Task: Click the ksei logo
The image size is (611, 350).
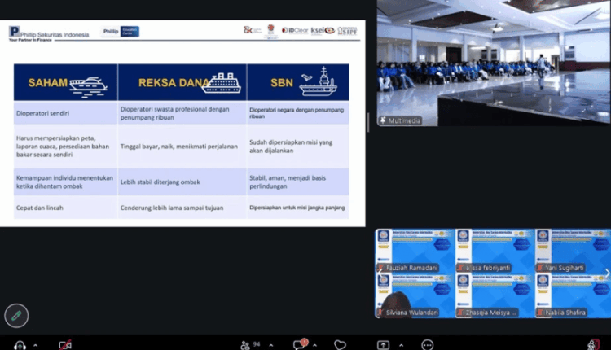Action: 323,30
